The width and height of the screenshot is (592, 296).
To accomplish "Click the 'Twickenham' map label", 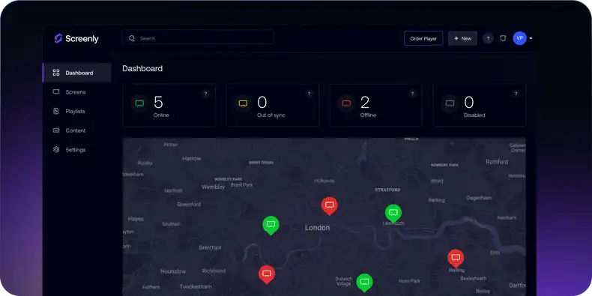I will 195,286.
